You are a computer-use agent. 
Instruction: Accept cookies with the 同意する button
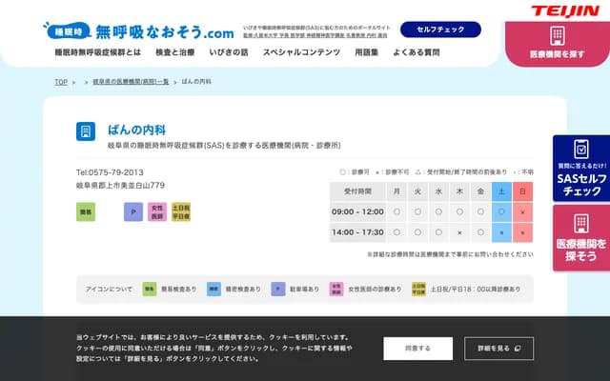click(x=417, y=349)
